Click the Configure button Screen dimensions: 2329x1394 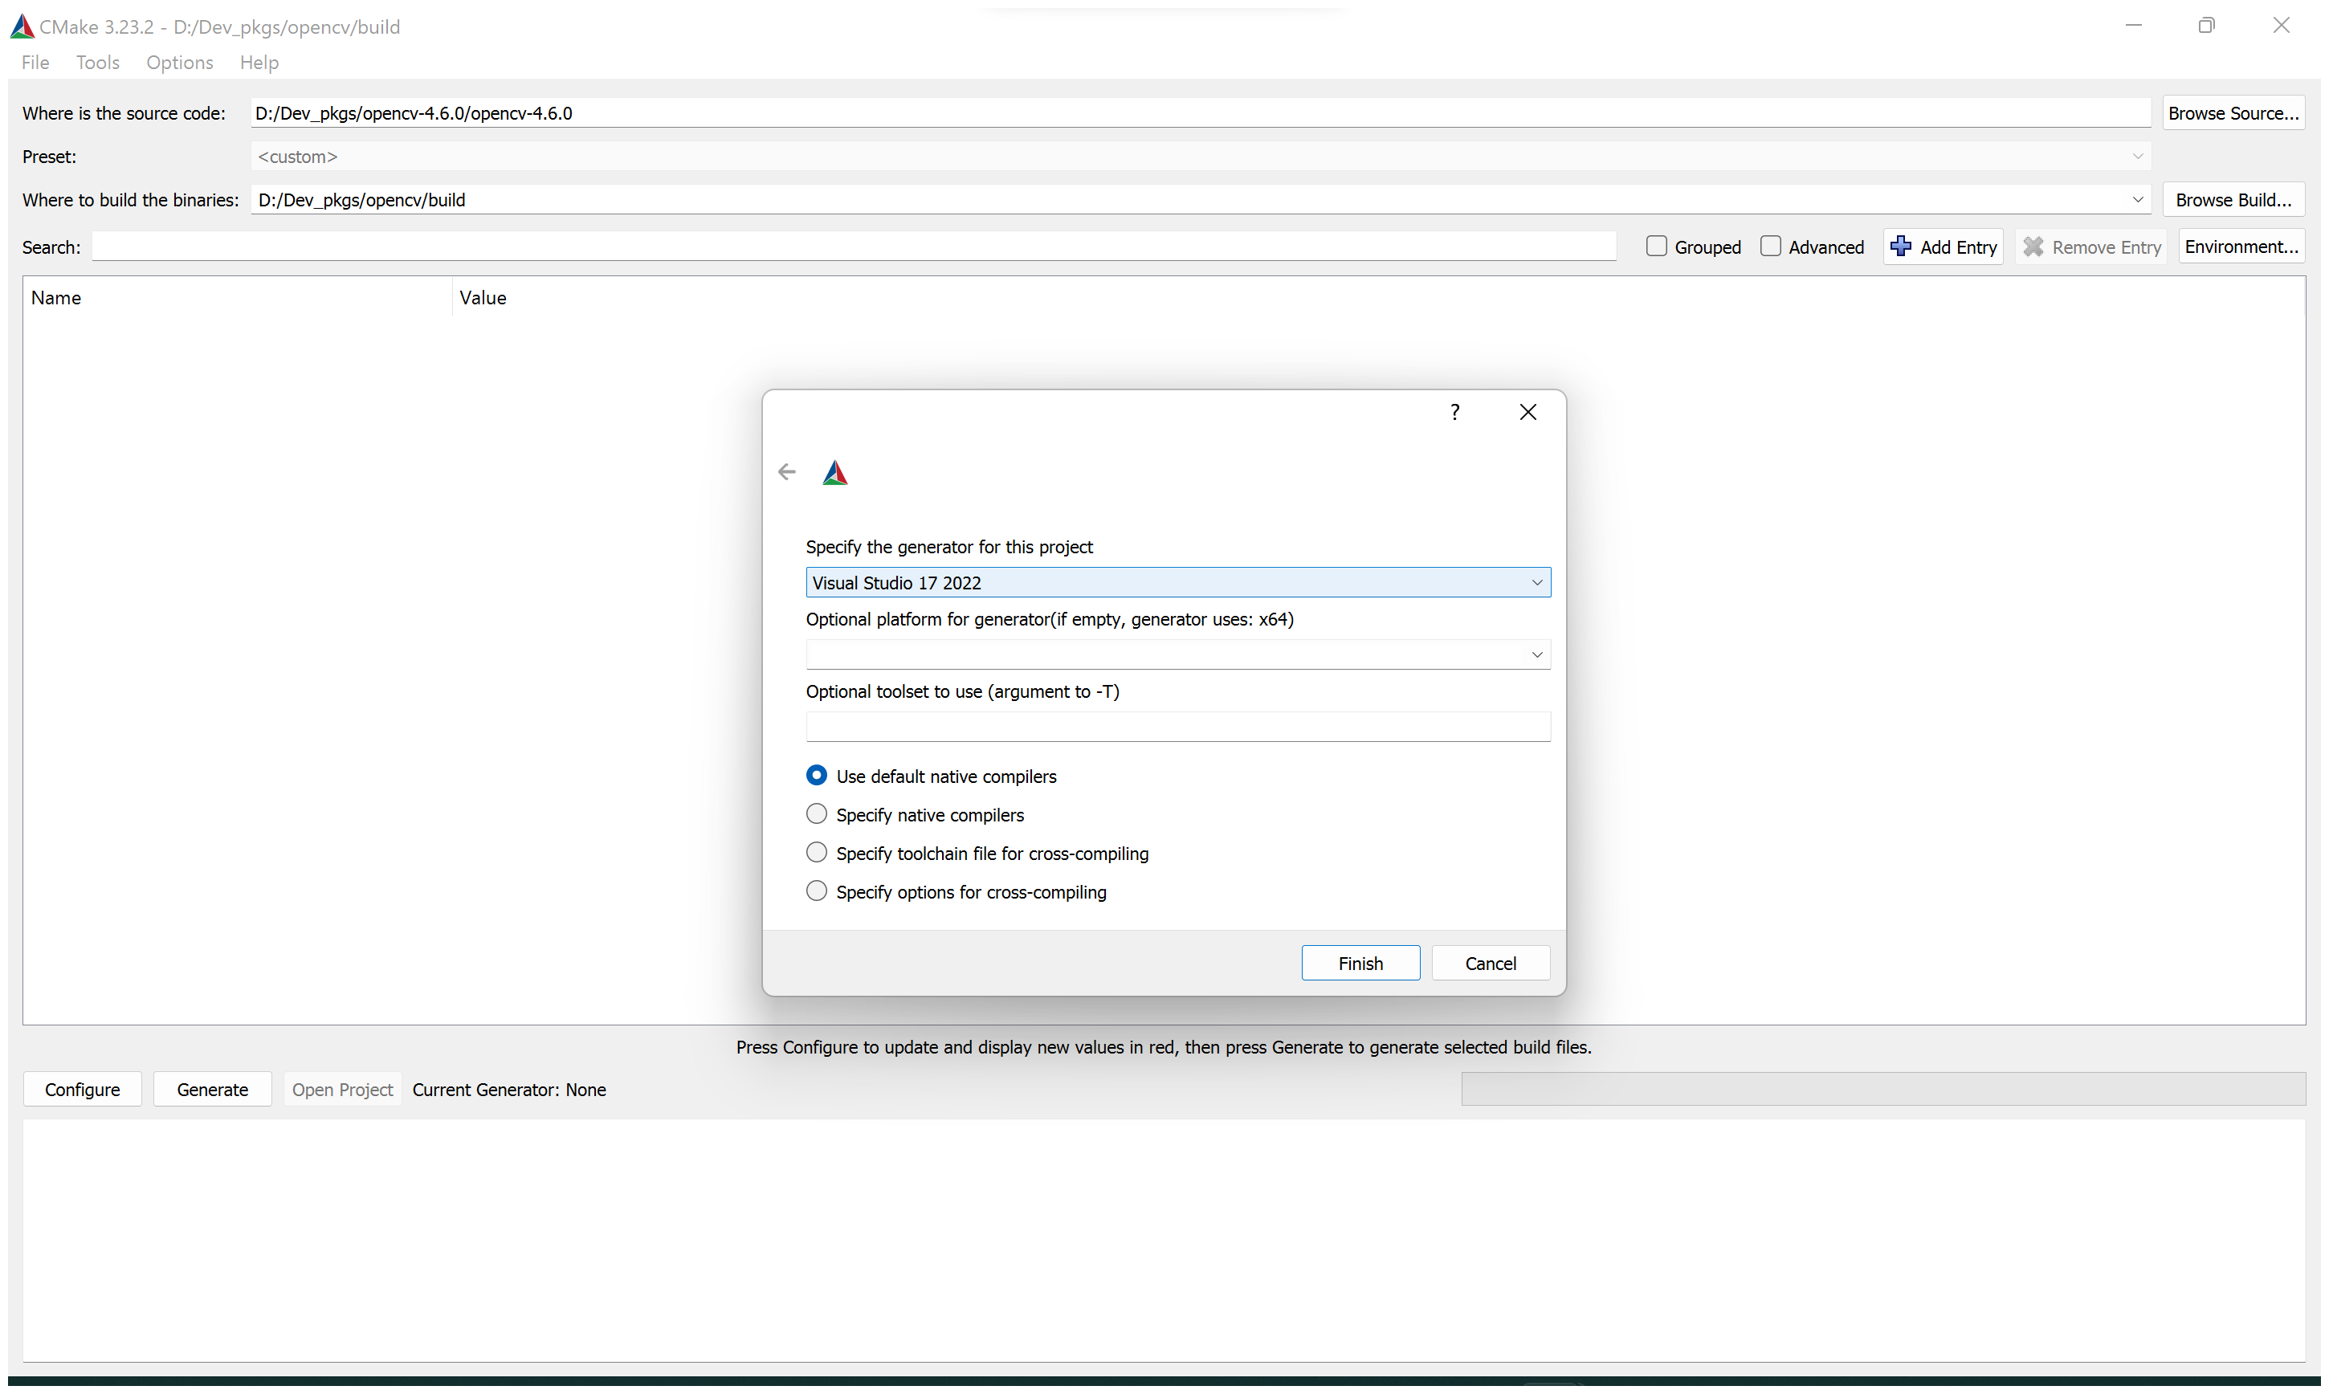click(83, 1090)
